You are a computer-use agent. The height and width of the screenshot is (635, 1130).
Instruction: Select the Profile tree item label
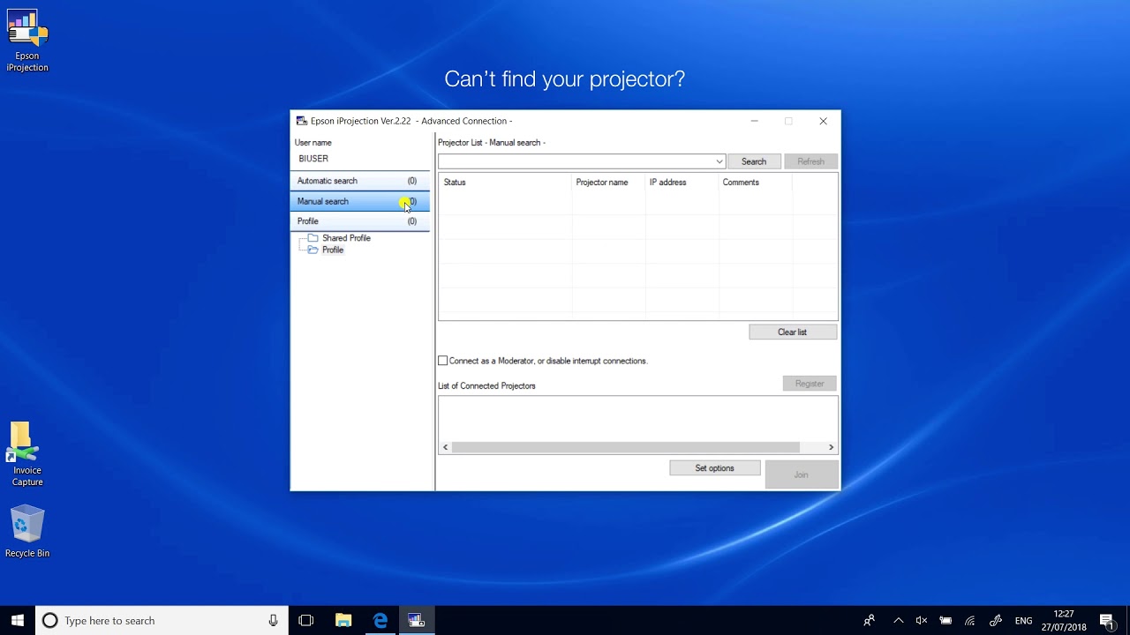tap(333, 250)
